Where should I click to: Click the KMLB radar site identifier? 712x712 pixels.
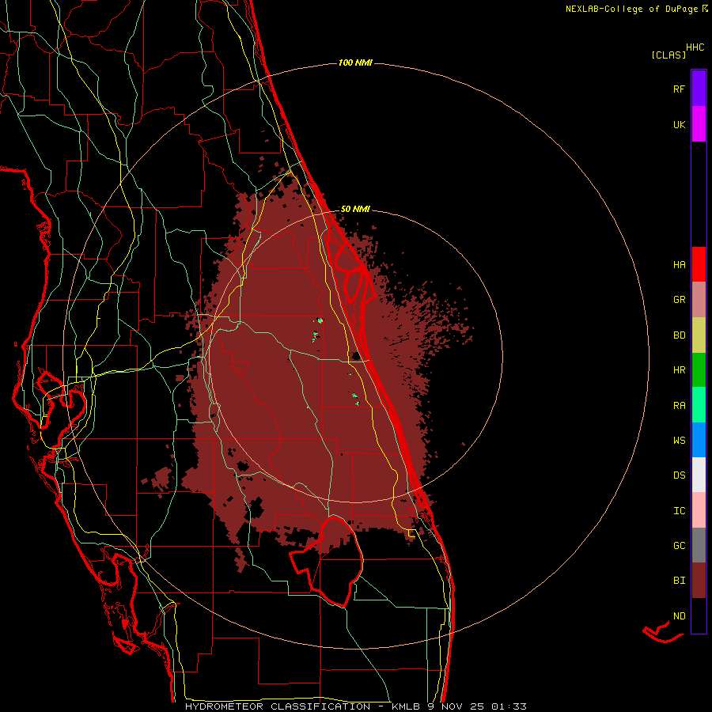pos(404,706)
